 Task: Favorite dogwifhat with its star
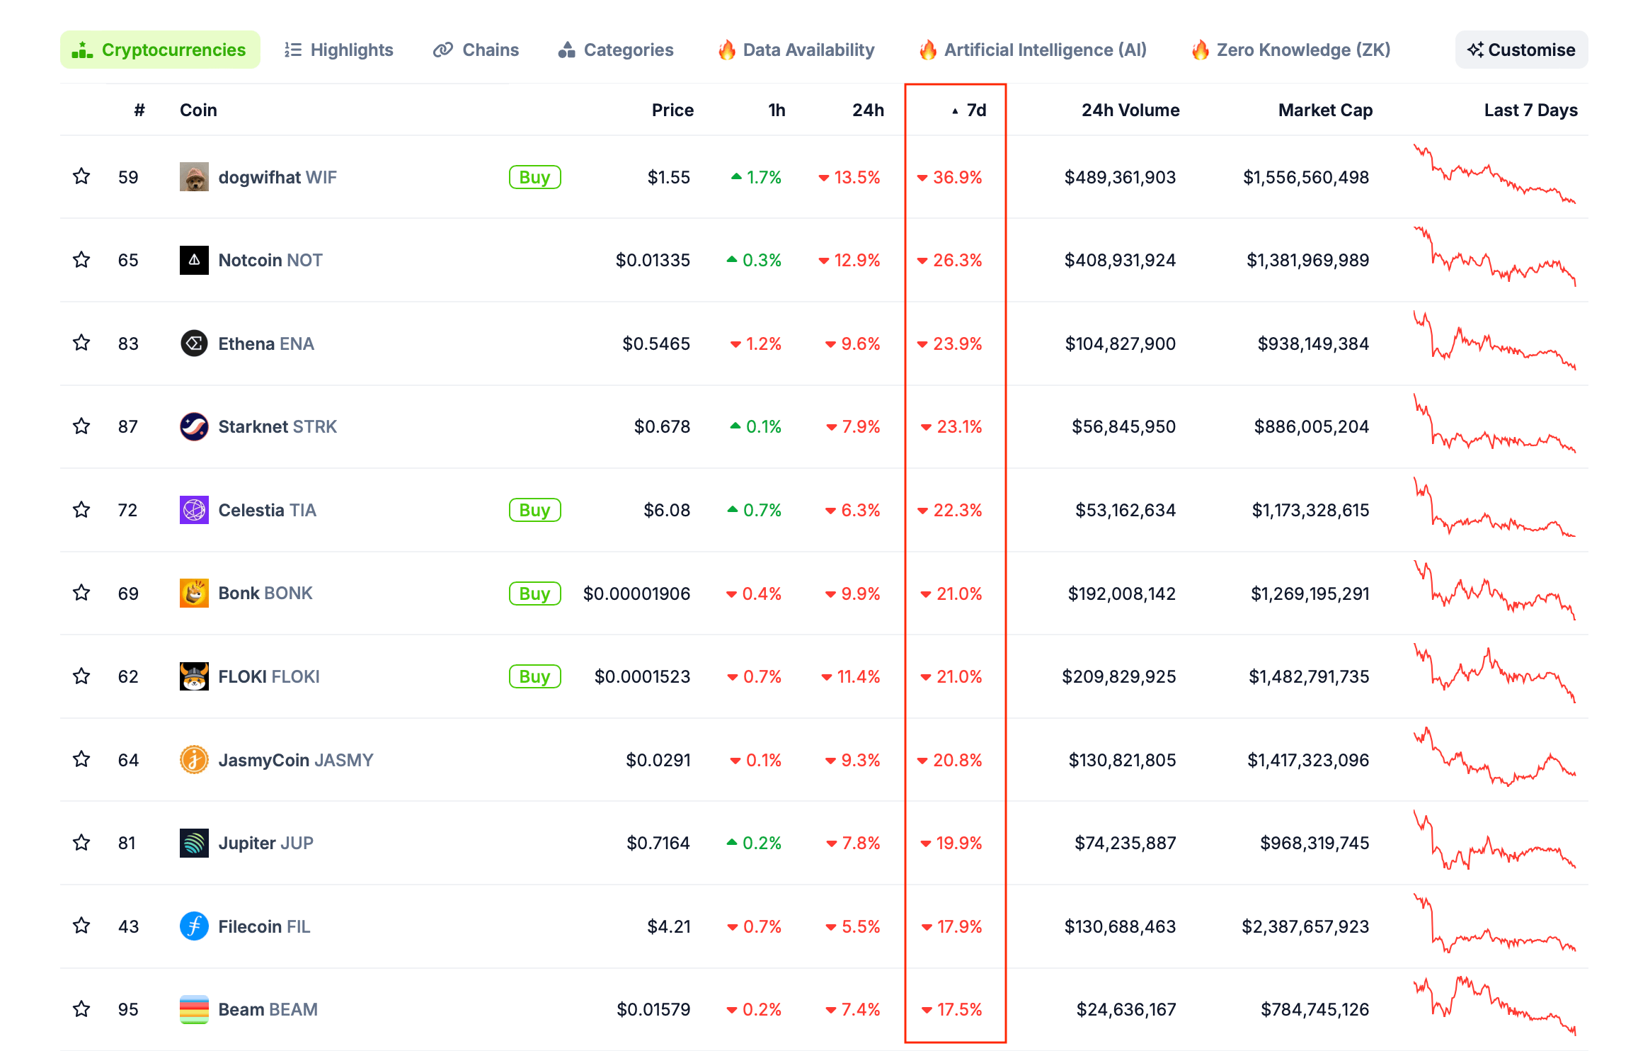[81, 176]
